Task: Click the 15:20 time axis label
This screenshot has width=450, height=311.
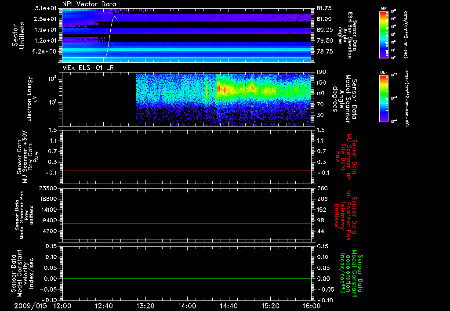Action: tap(270, 306)
